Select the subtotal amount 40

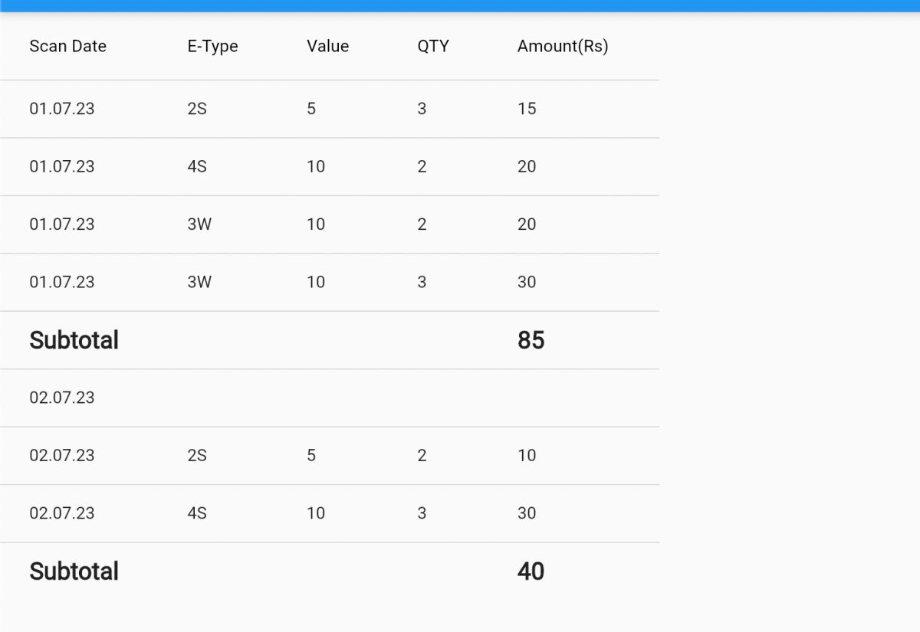tap(531, 571)
